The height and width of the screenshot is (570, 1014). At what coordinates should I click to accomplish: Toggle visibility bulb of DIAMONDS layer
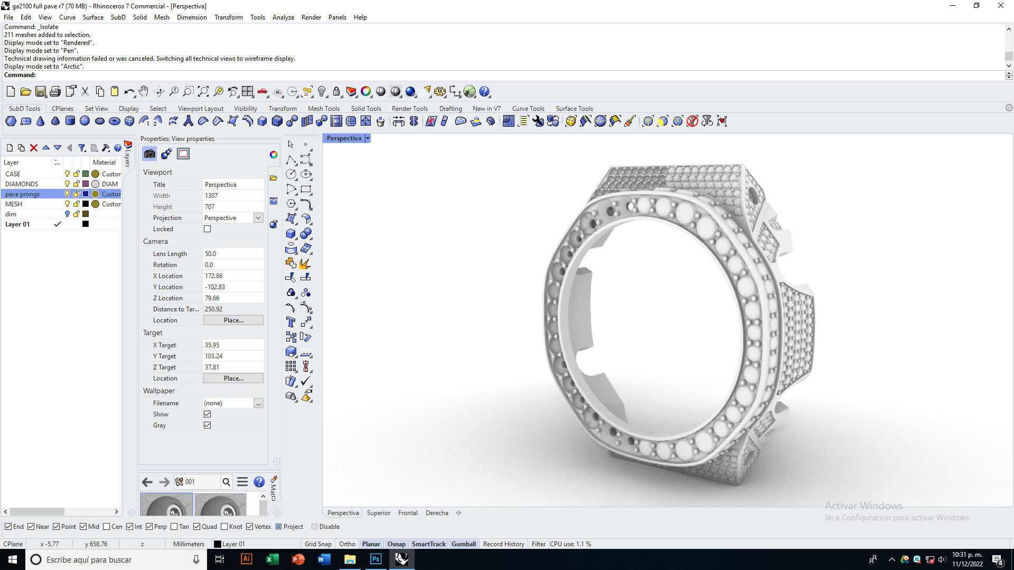point(67,184)
